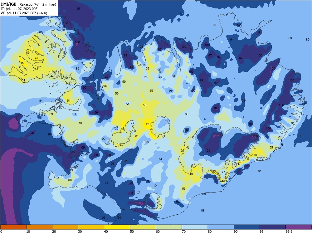This screenshot has width=312, height=234.
Task: Click the 0–10 dark orange legend swatch
Action: click(x=13, y=227)
